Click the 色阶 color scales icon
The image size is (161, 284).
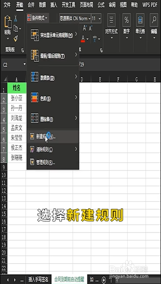(x=35, y=97)
